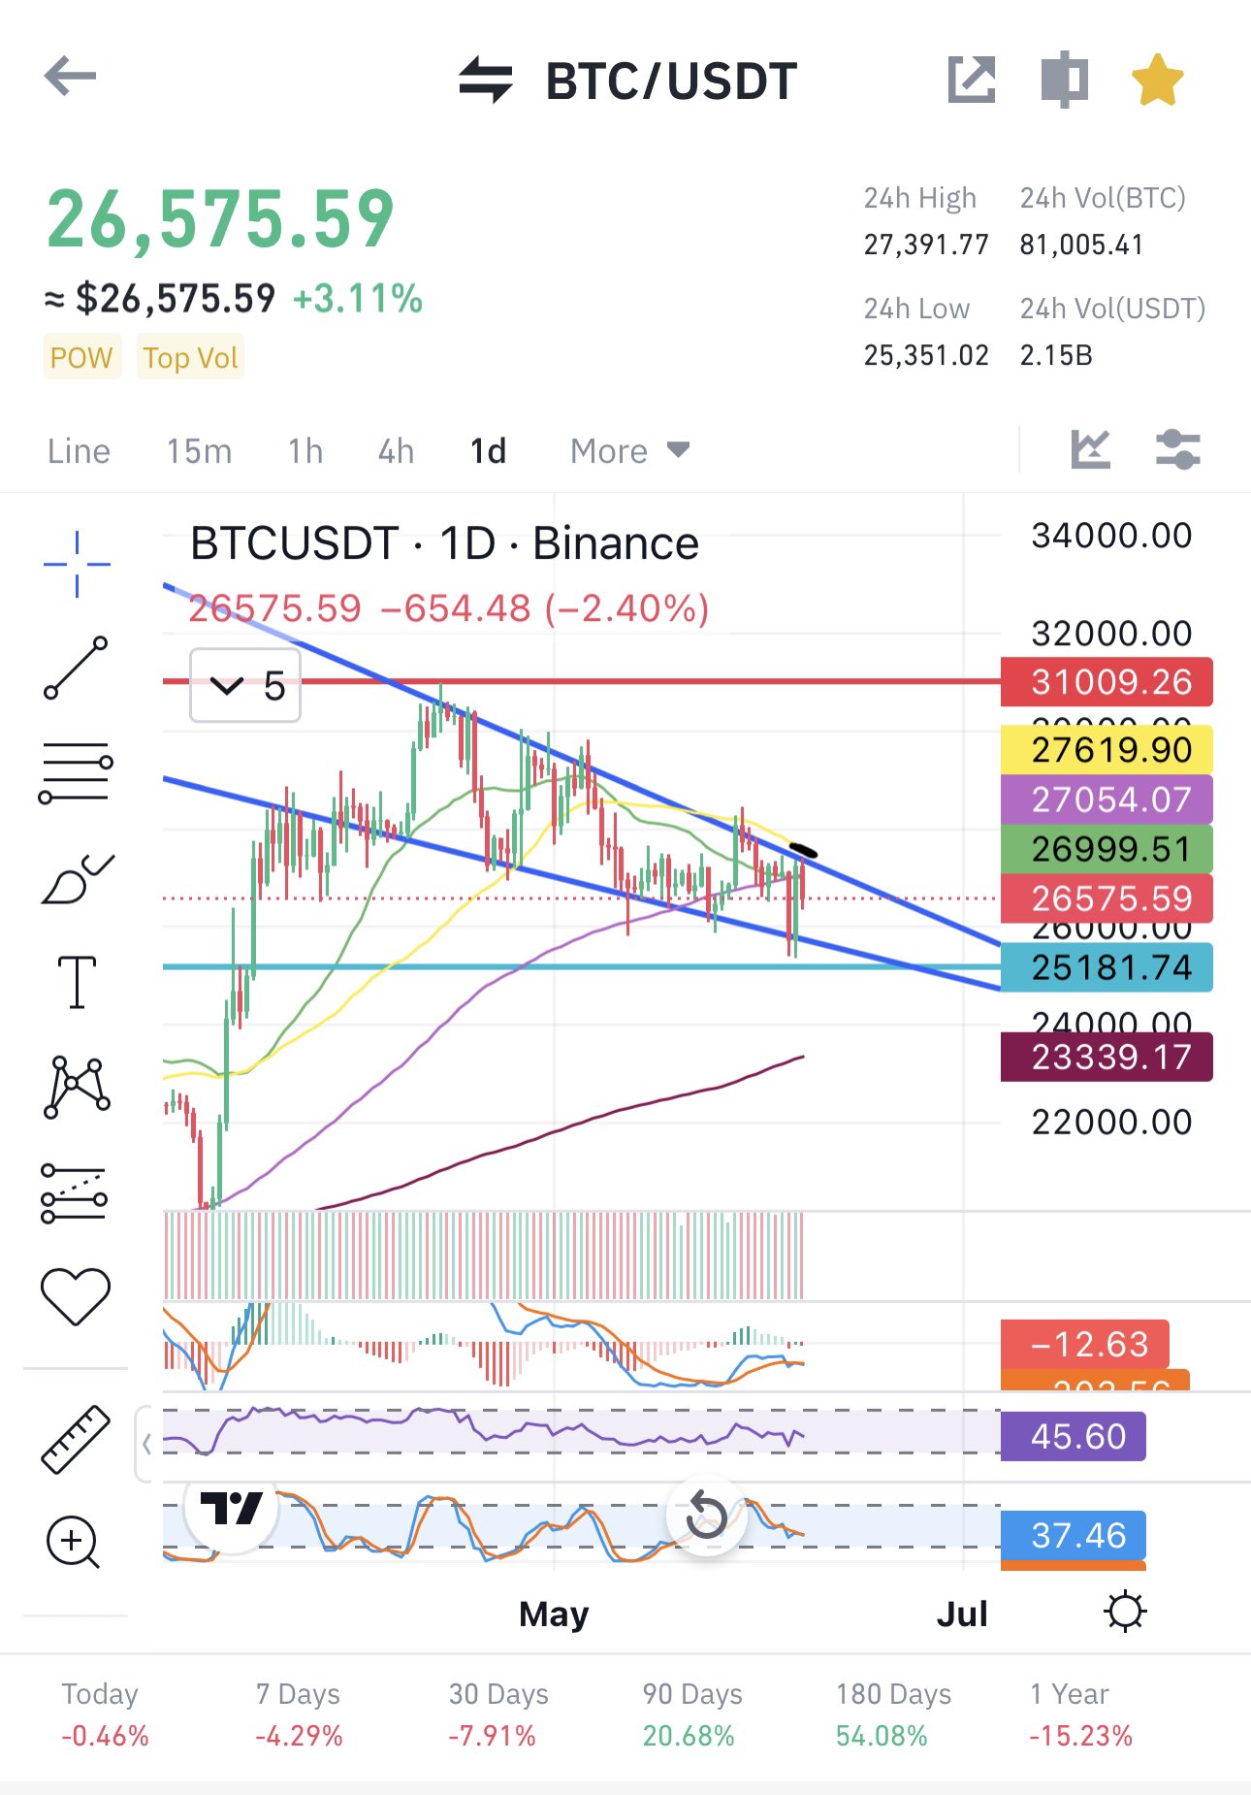Tap the swap pair arrows icon
The height and width of the screenshot is (1795, 1251).
[485, 80]
